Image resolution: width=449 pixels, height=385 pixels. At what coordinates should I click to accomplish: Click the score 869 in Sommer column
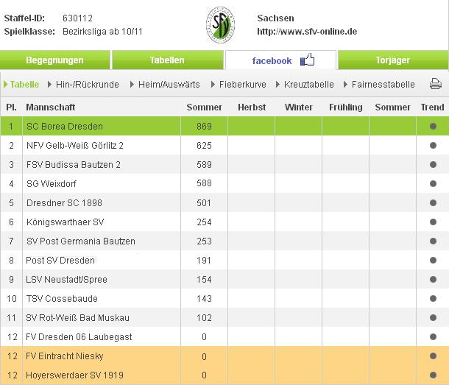[204, 127]
